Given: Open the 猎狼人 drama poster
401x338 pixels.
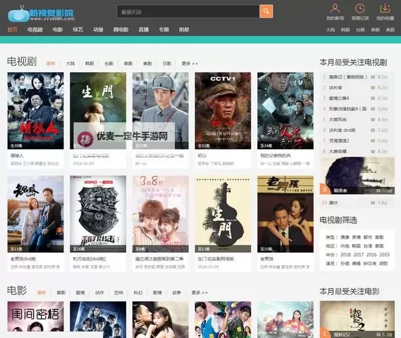Looking at the screenshot, I should click(x=36, y=111).
